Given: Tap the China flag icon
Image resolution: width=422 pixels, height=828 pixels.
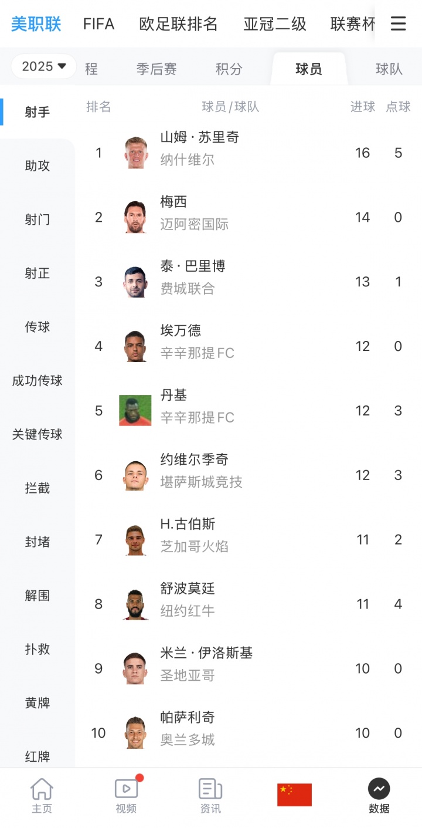Looking at the screenshot, I should pyautogui.click(x=294, y=795).
